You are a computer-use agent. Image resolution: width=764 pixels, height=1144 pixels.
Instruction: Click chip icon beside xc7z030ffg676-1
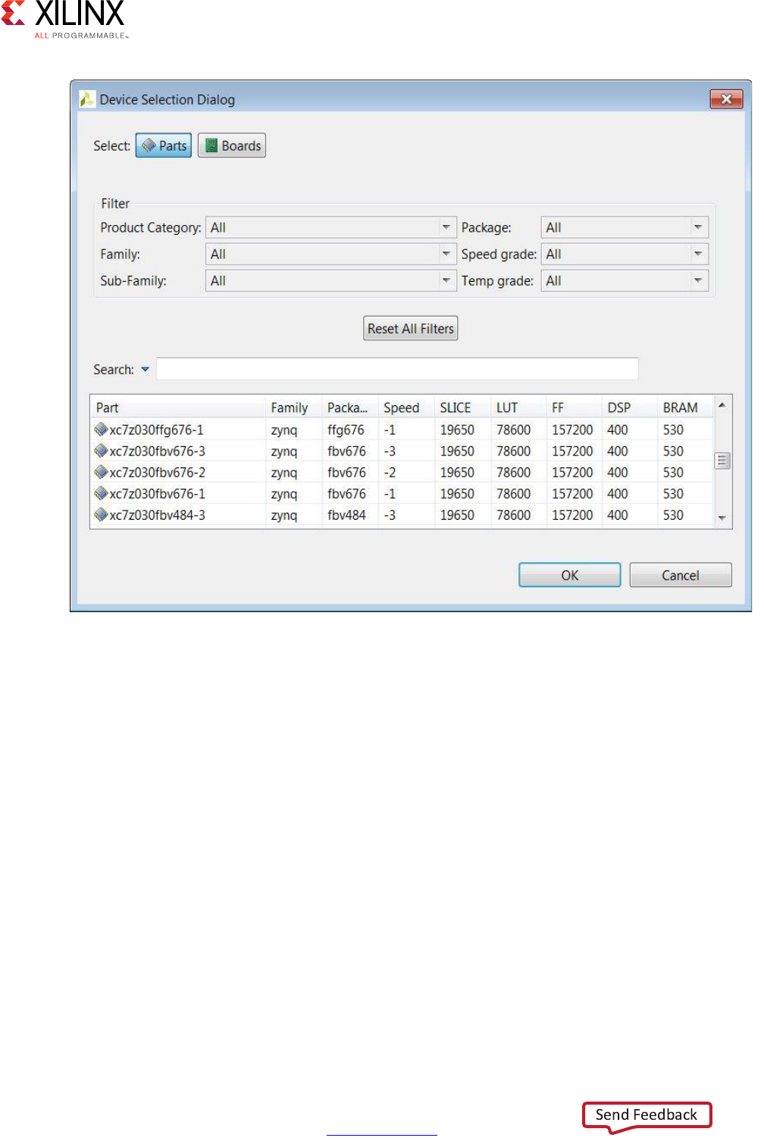click(x=101, y=430)
